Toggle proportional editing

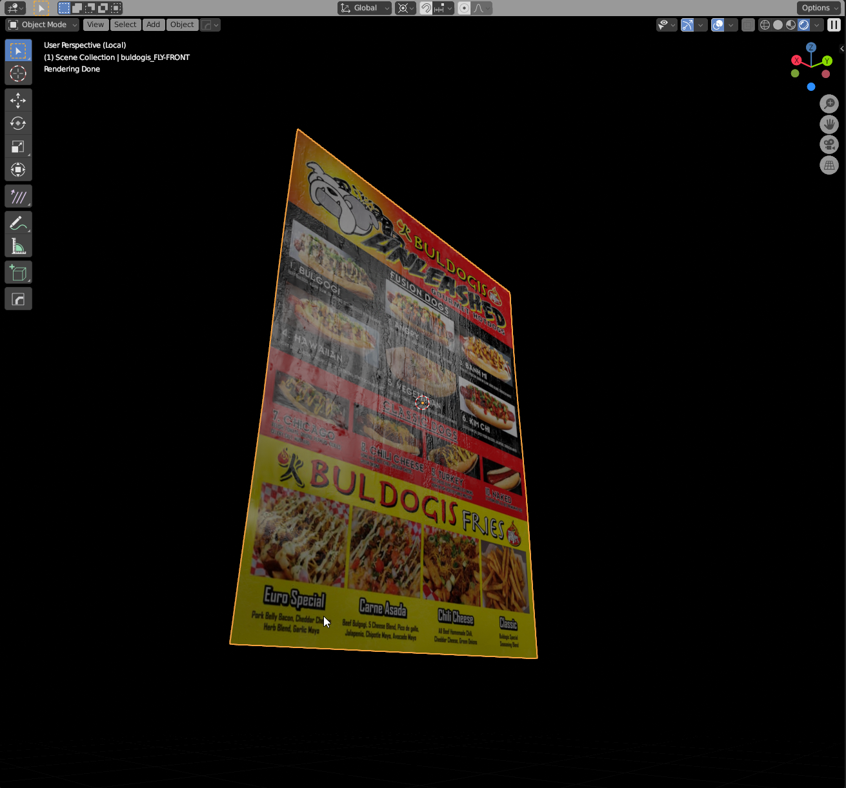(x=464, y=8)
